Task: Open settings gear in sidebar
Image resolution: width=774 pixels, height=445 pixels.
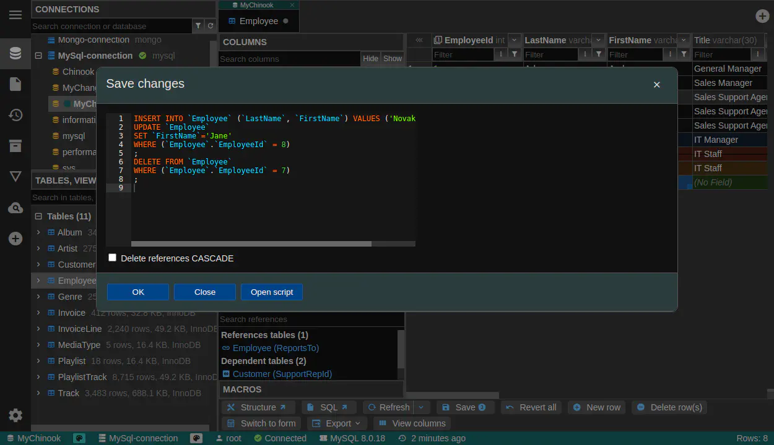Action: tap(15, 415)
